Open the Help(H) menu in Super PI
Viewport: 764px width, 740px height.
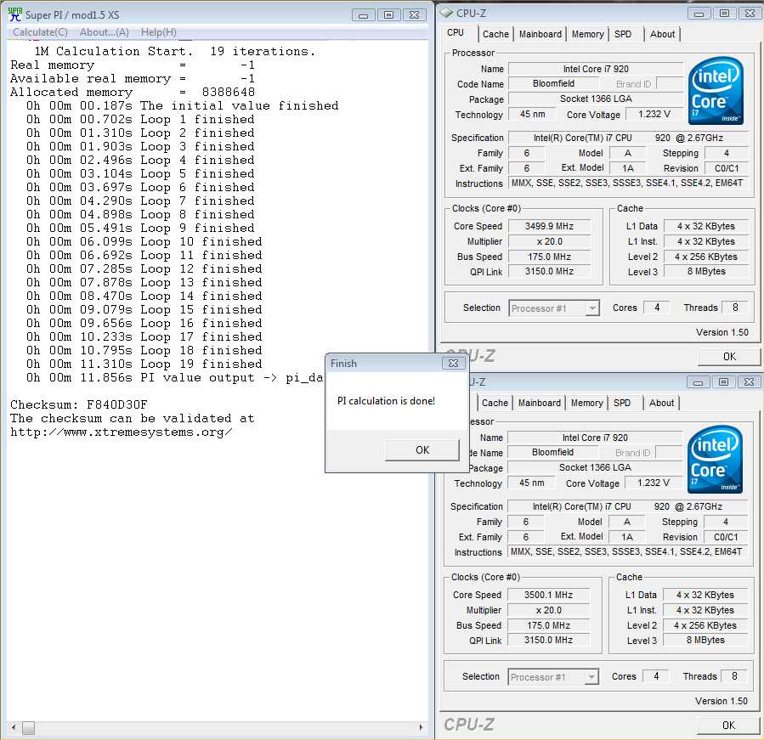tap(158, 32)
